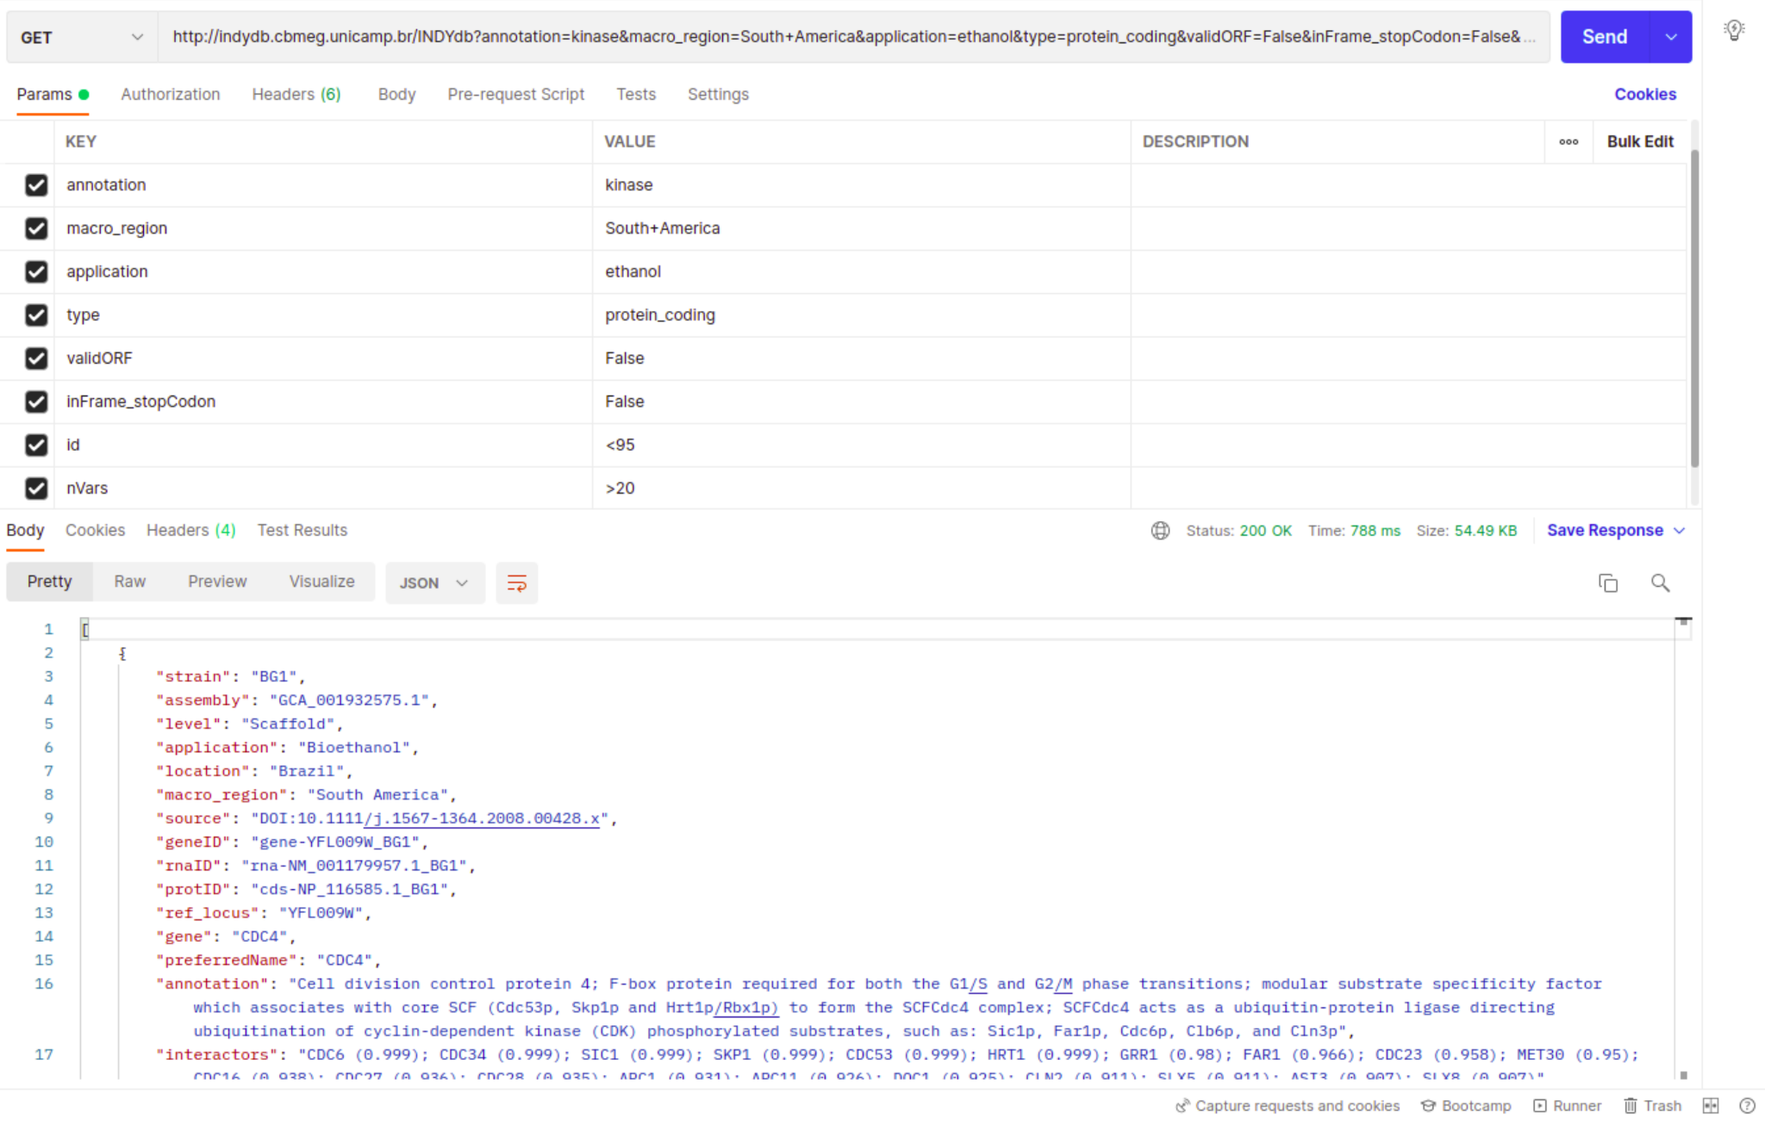1765x1121 pixels.
Task: Uncheck the nVars parameter
Action: click(x=36, y=488)
